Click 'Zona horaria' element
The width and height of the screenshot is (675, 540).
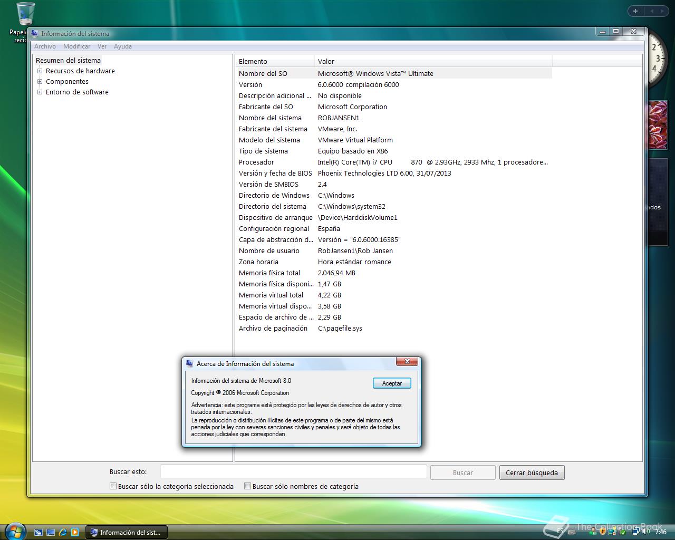tap(258, 262)
